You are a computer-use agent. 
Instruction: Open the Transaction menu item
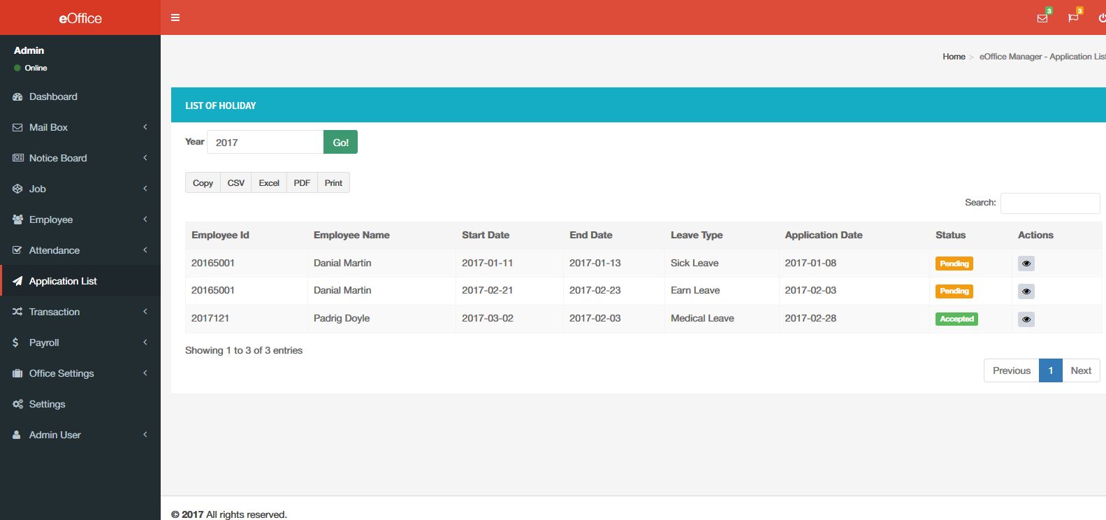pyautogui.click(x=80, y=312)
